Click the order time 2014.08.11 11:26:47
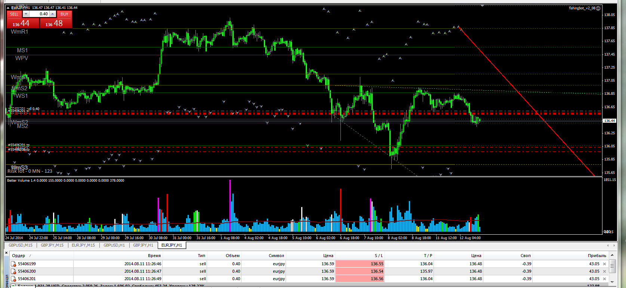The image size is (626, 288). click(143, 272)
